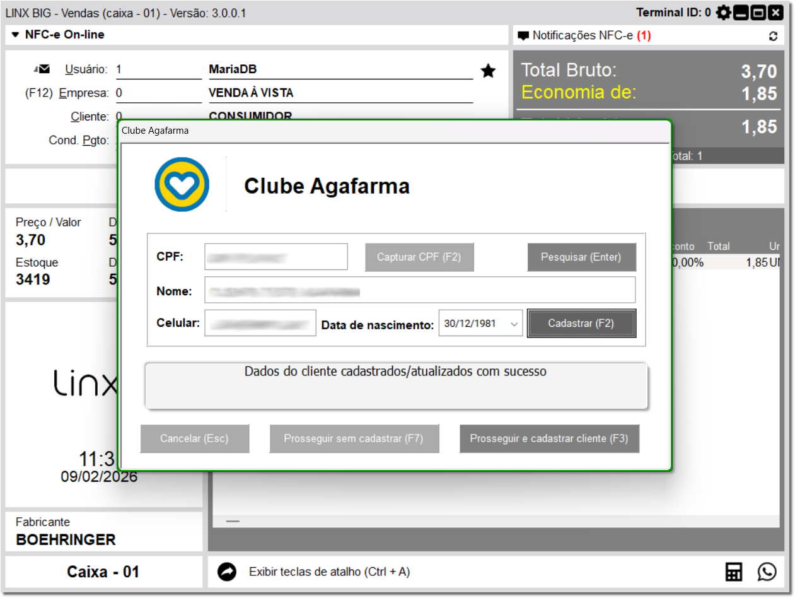Click the success message about dados cadastrados

395,372
